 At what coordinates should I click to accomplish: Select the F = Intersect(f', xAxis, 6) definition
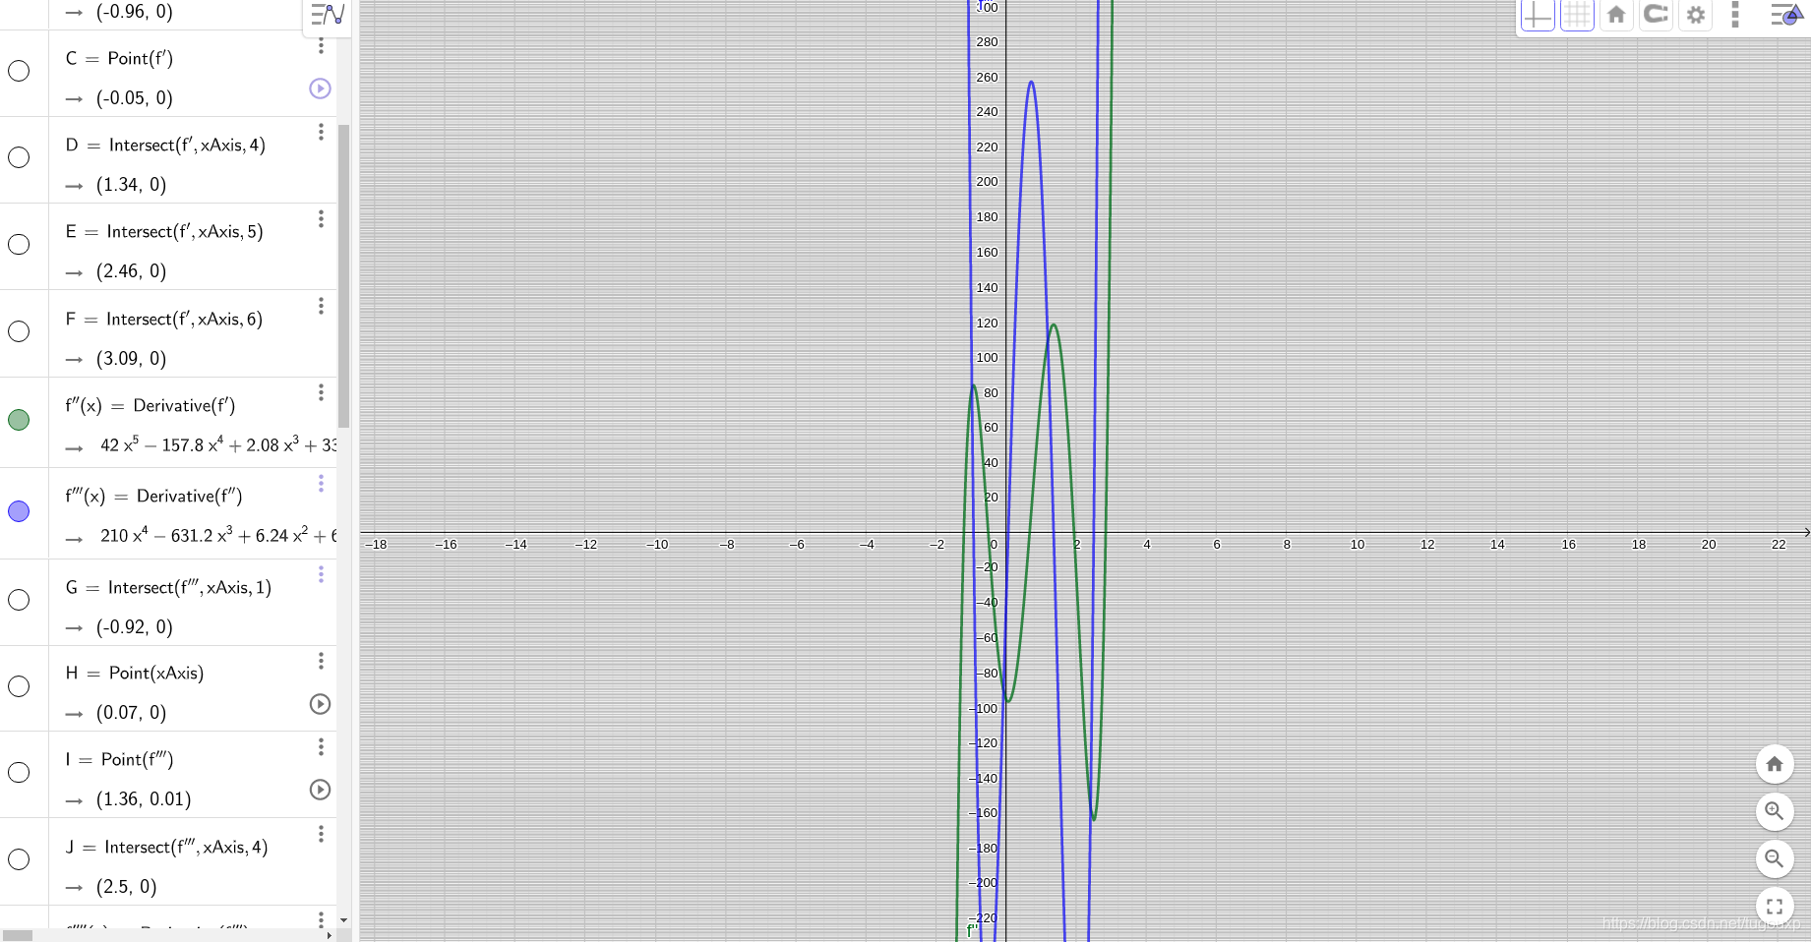coord(164,320)
